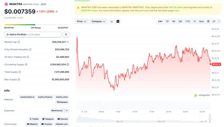Viewport: 224px width, 127px height.
Task: Click the 24h Range progress bar
Action: pyautogui.click(x=36, y=25)
